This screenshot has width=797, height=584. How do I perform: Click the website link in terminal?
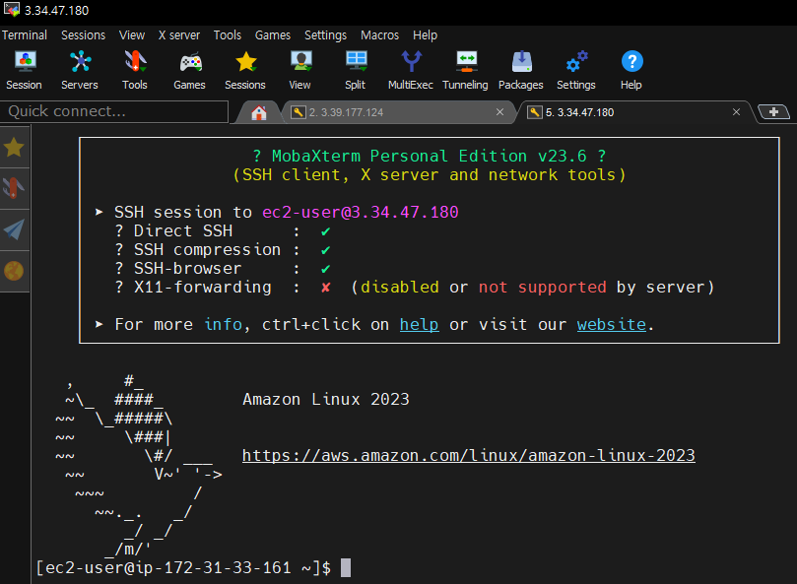tap(612, 324)
